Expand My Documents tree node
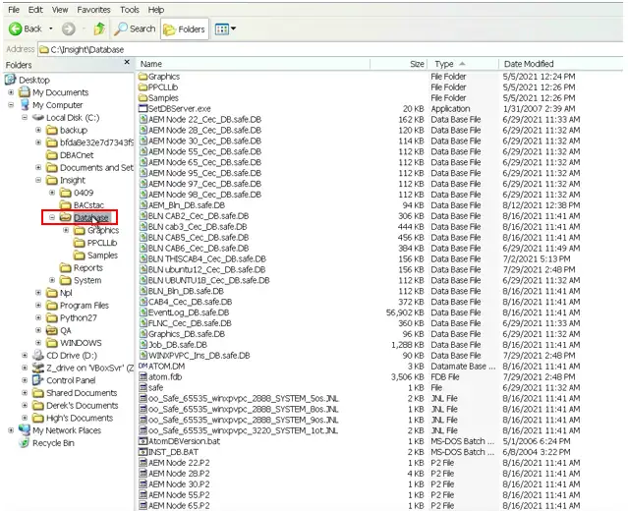 (x=11, y=92)
